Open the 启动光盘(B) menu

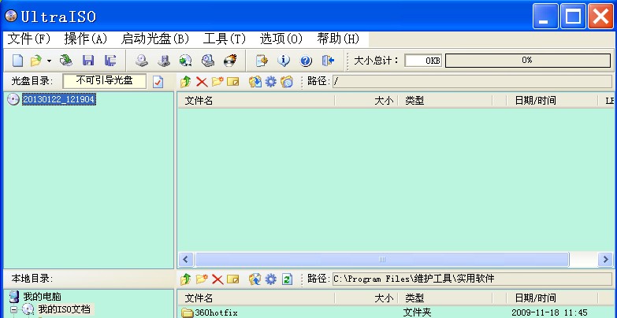pyautogui.click(x=155, y=39)
